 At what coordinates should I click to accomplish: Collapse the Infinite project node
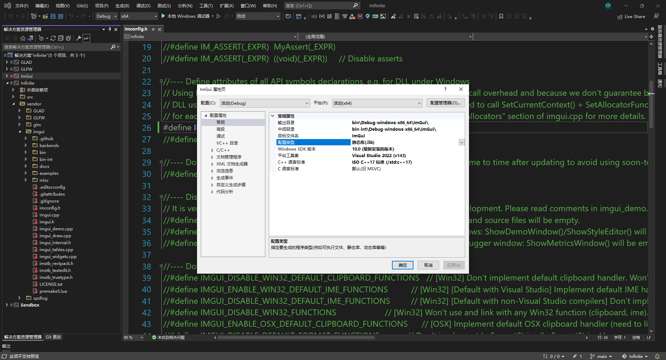point(7,83)
